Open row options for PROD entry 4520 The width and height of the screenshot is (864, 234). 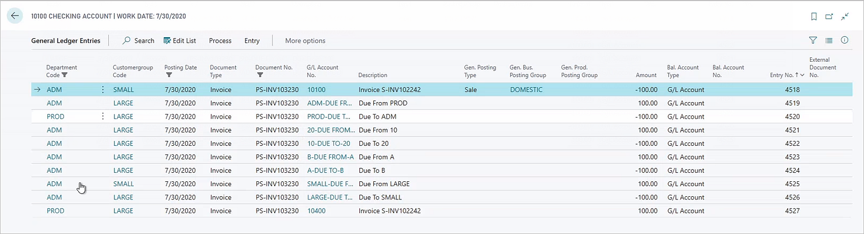pyautogui.click(x=103, y=116)
